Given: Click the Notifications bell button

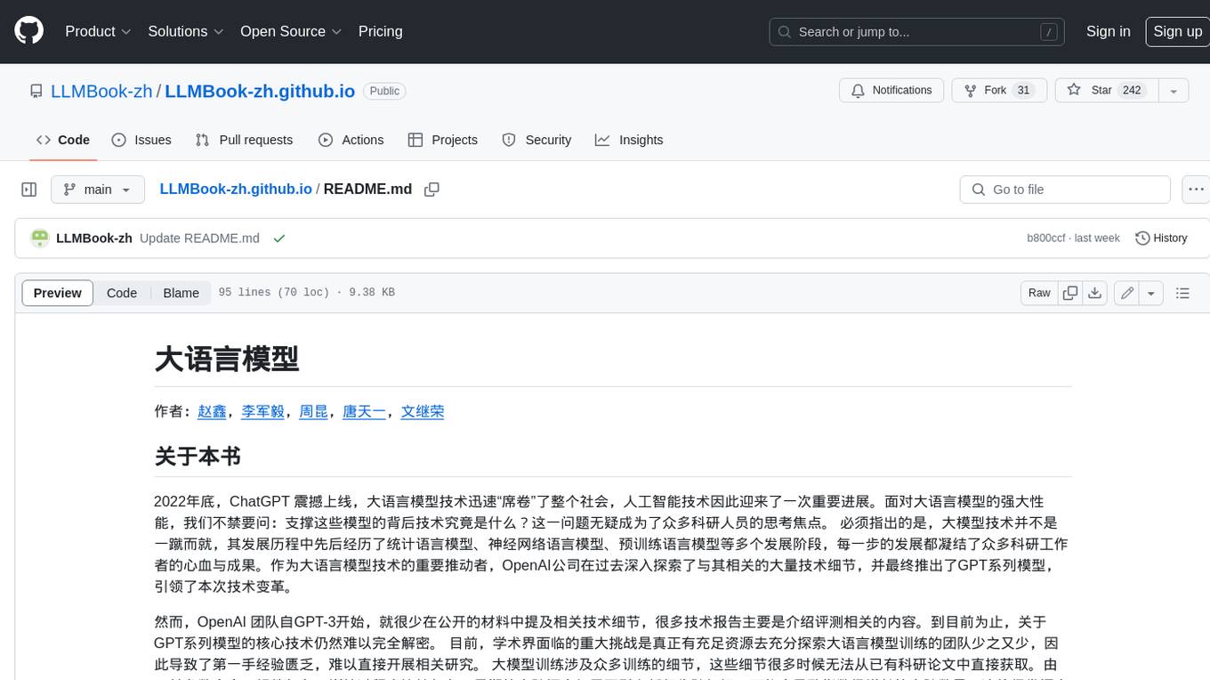Looking at the screenshot, I should point(891,90).
